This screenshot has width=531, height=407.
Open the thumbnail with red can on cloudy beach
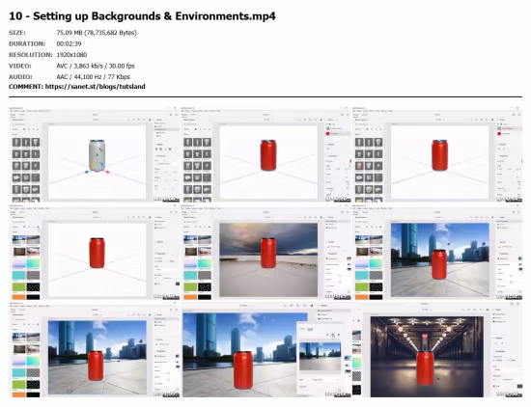(x=265, y=252)
